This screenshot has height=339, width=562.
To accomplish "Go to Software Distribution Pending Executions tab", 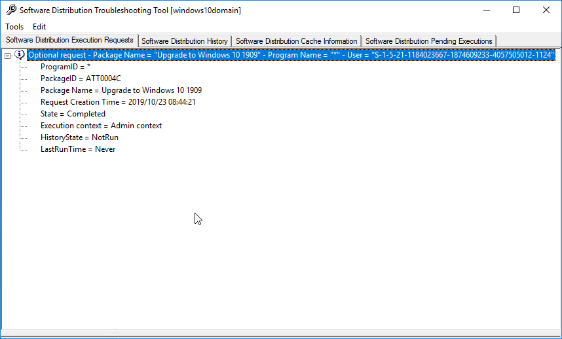I will [x=428, y=41].
